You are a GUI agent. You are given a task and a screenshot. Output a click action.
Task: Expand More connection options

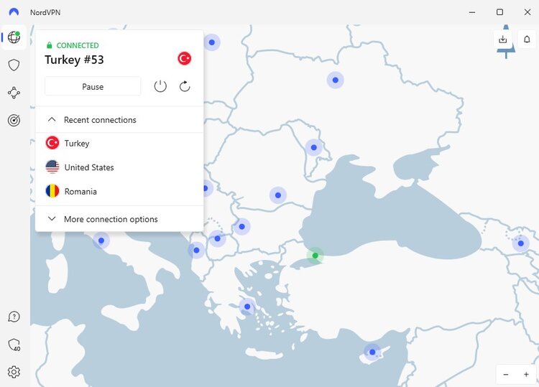119,219
